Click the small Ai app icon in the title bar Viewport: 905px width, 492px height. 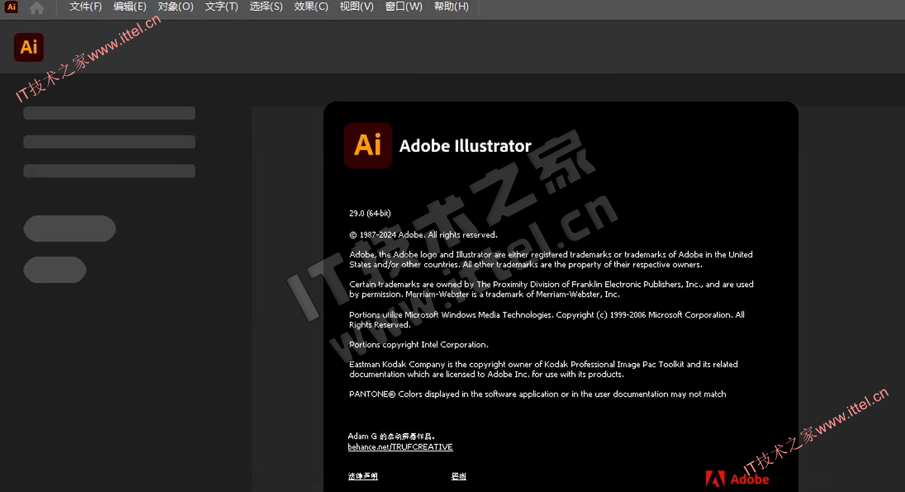pos(11,7)
